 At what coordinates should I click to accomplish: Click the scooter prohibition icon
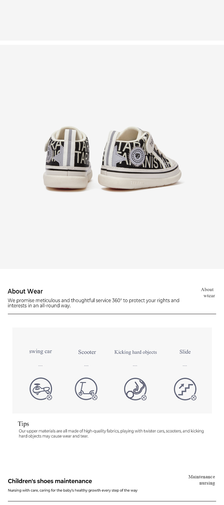click(x=86, y=389)
